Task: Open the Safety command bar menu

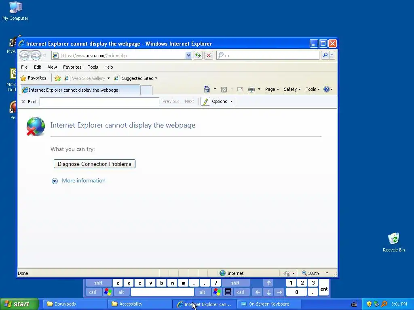Action: pos(292,89)
